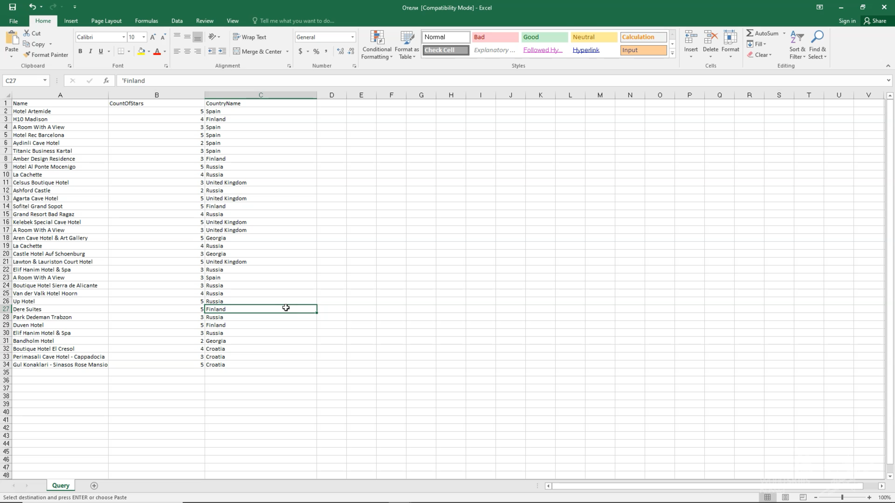Open the Formulas tab

147,21
